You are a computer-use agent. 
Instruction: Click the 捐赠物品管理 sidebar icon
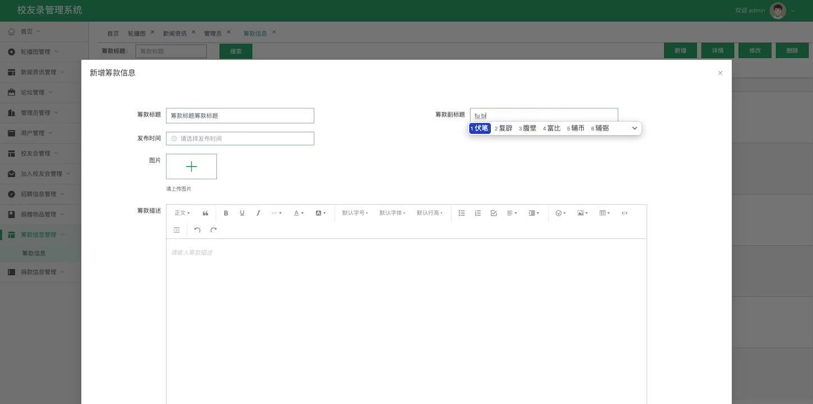click(12, 214)
